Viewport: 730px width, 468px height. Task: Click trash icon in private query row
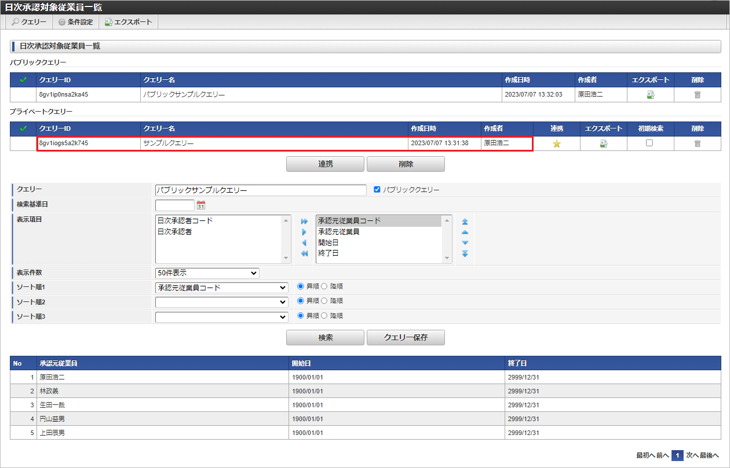point(698,143)
